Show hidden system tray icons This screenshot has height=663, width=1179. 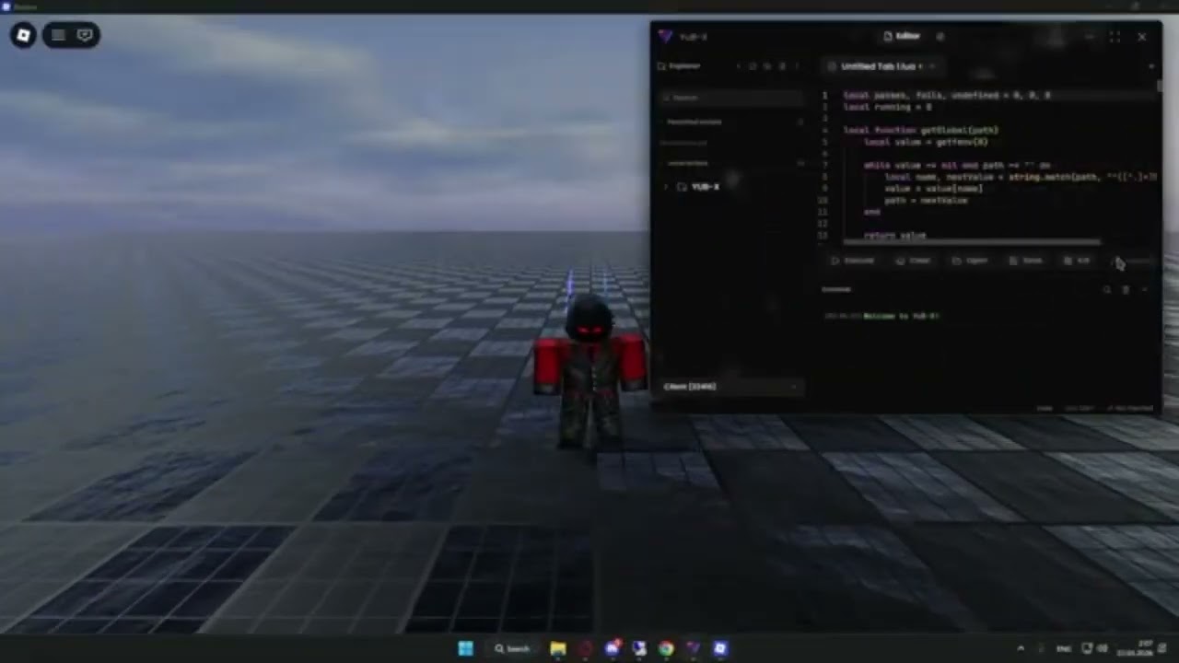tap(1021, 648)
